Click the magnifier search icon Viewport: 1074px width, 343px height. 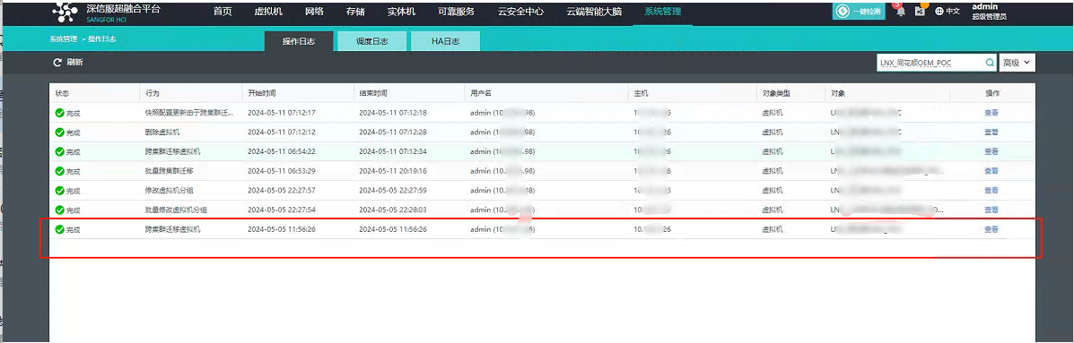990,62
